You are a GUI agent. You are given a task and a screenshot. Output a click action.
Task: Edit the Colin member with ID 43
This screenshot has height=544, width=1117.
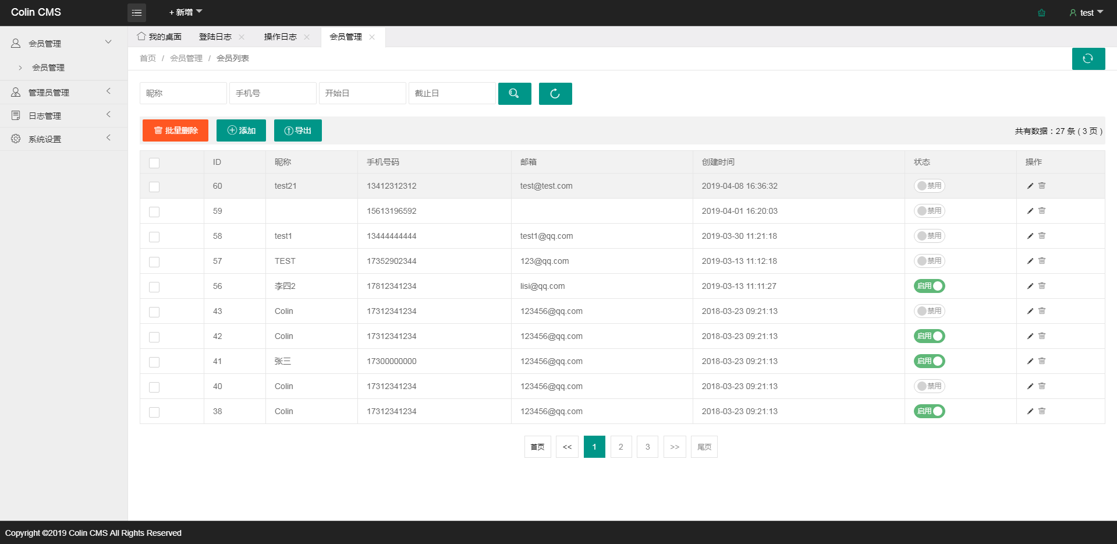click(x=1030, y=311)
